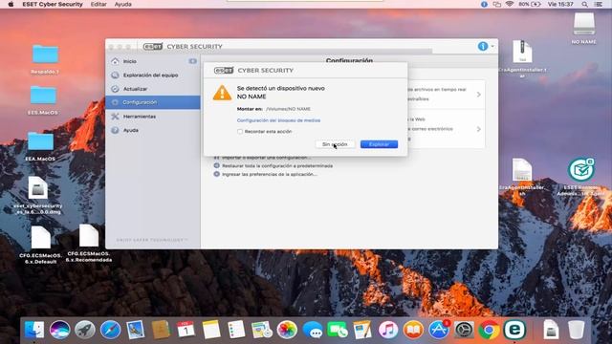Open ESET Cyber Security application menu
The height and width of the screenshot is (344, 612).
[x=53, y=4]
